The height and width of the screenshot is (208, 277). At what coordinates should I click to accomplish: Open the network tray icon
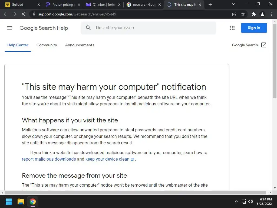click(244, 201)
